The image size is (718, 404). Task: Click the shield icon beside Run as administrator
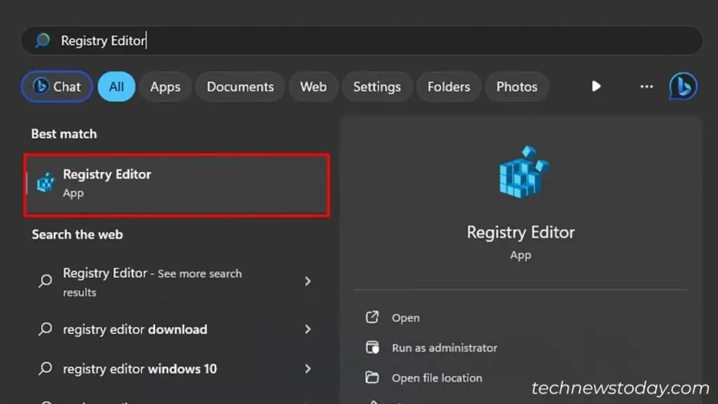tap(372, 347)
